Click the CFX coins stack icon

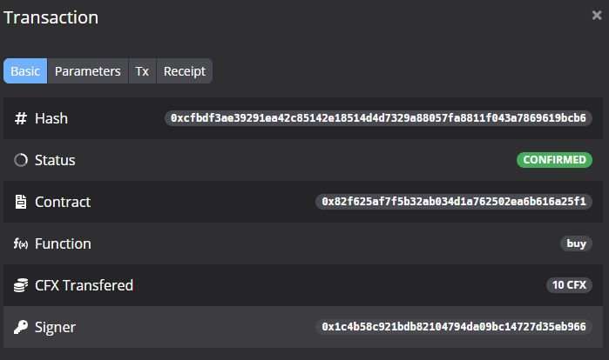[21, 285]
